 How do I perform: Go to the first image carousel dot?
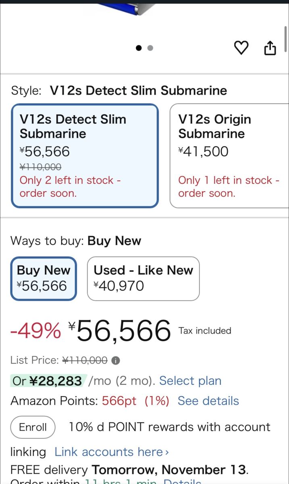point(139,48)
